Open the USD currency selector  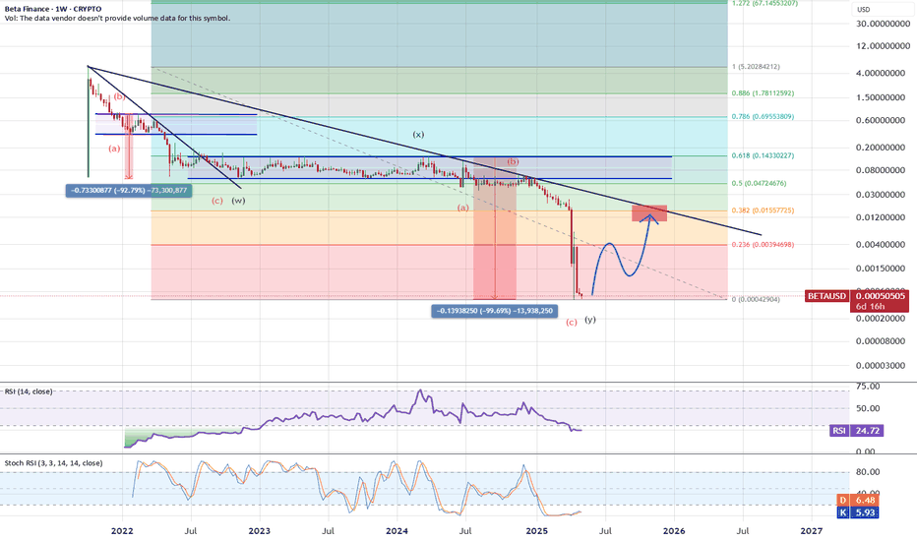[864, 10]
